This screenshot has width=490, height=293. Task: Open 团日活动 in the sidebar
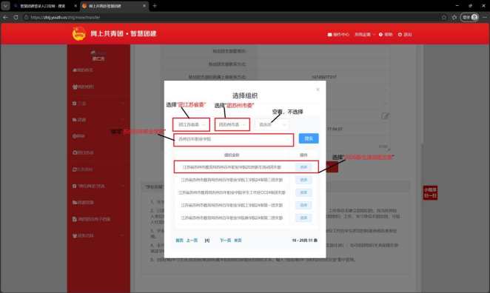tap(83, 152)
